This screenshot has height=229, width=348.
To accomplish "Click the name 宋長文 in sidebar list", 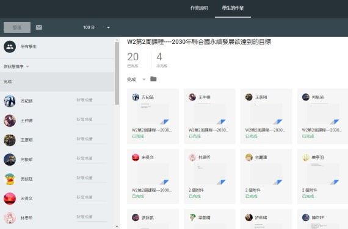I will [x=27, y=199].
